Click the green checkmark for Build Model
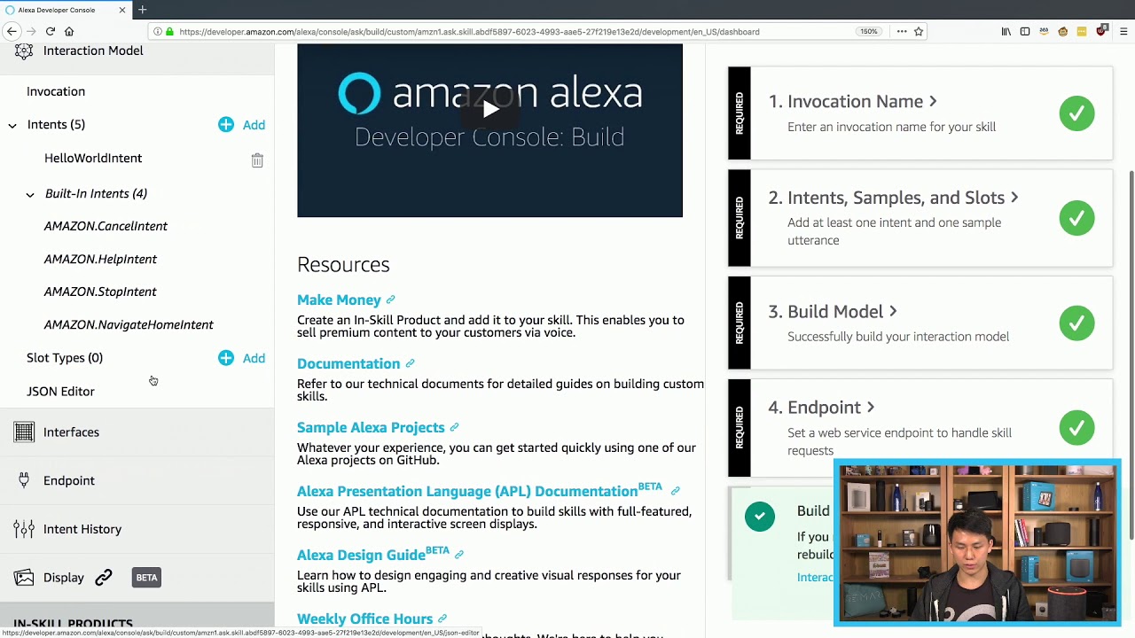 tap(1076, 323)
